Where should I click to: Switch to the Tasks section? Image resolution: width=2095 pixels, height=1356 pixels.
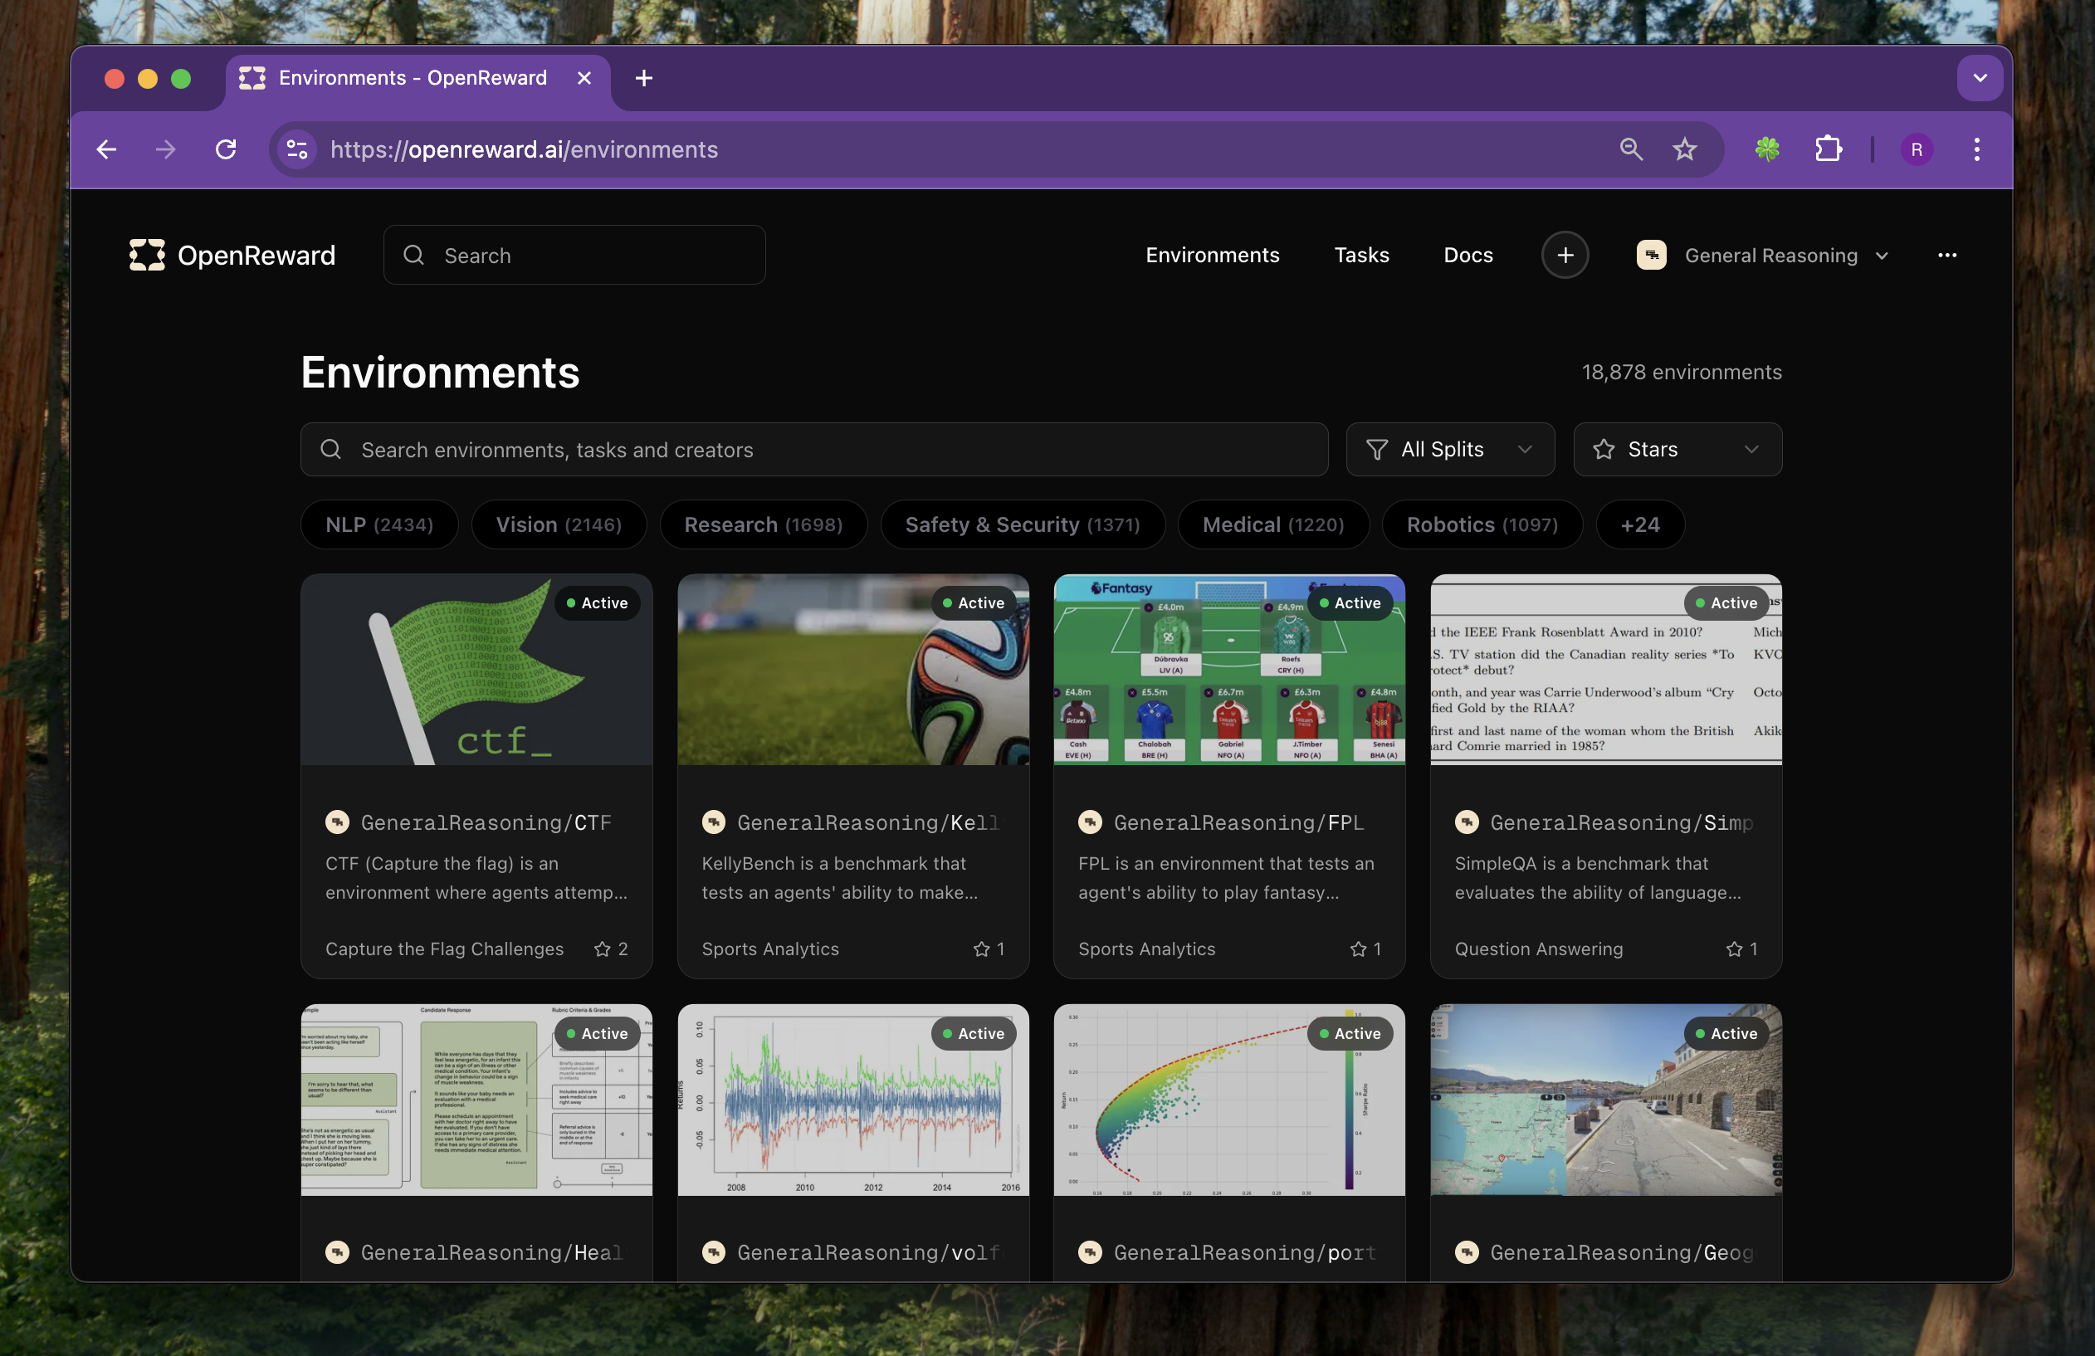[1361, 256]
